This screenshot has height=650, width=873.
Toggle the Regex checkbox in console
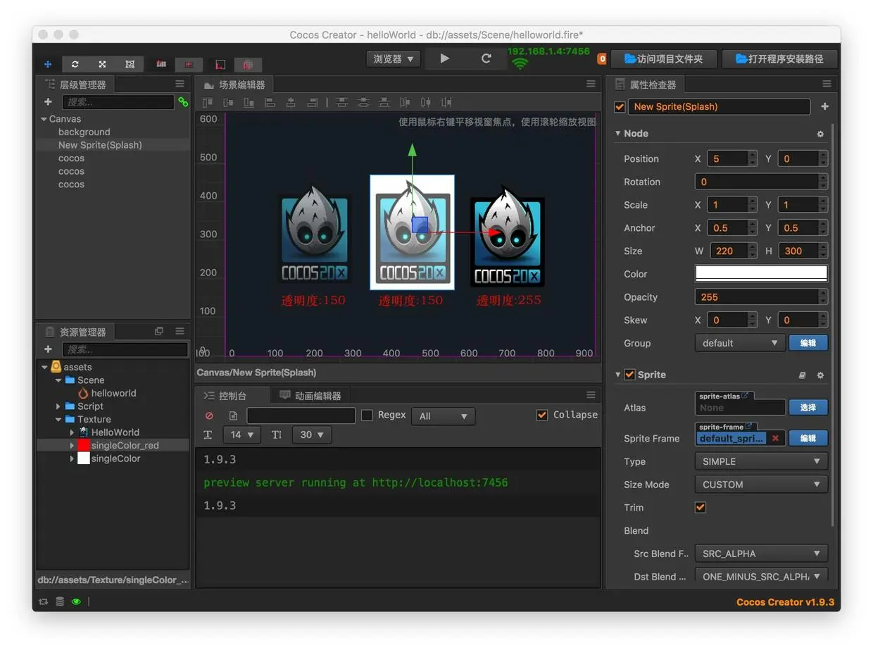pos(367,415)
